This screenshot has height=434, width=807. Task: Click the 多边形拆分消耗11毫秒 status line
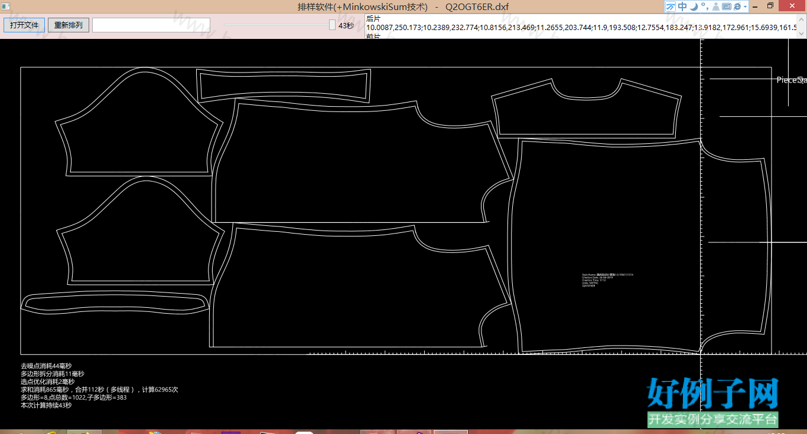click(x=53, y=374)
